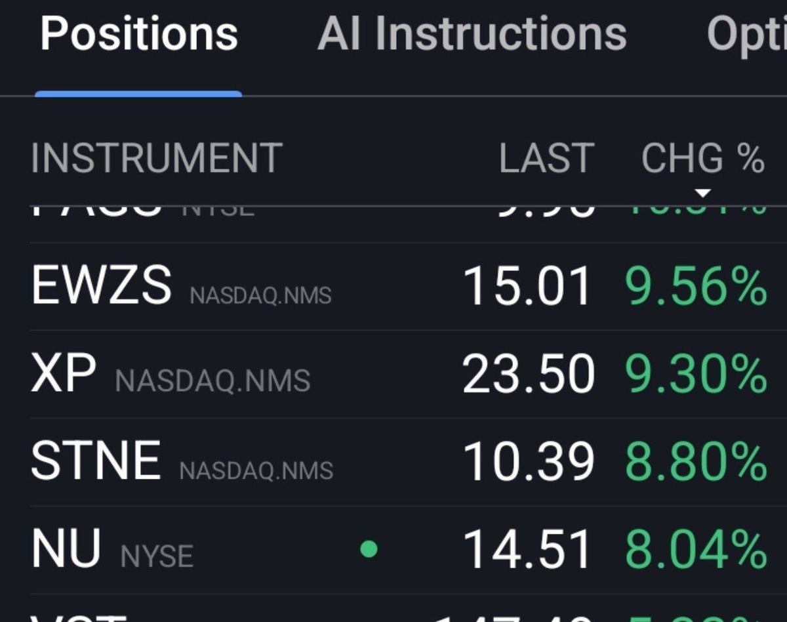The image size is (787, 622).
Task: Sort by the LAST column header
Action: click(546, 158)
